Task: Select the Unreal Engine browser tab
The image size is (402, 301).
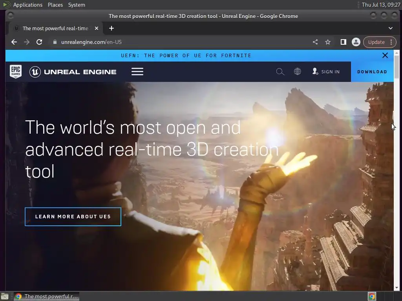Action: click(55, 28)
